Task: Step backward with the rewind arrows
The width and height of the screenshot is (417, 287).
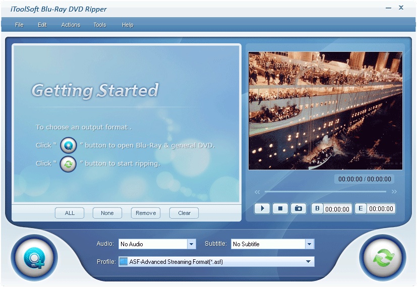Action: [x=257, y=192]
